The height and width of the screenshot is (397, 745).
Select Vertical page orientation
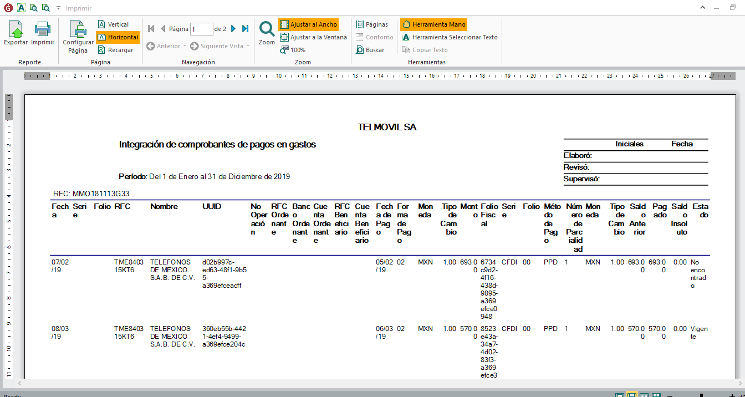pos(113,24)
